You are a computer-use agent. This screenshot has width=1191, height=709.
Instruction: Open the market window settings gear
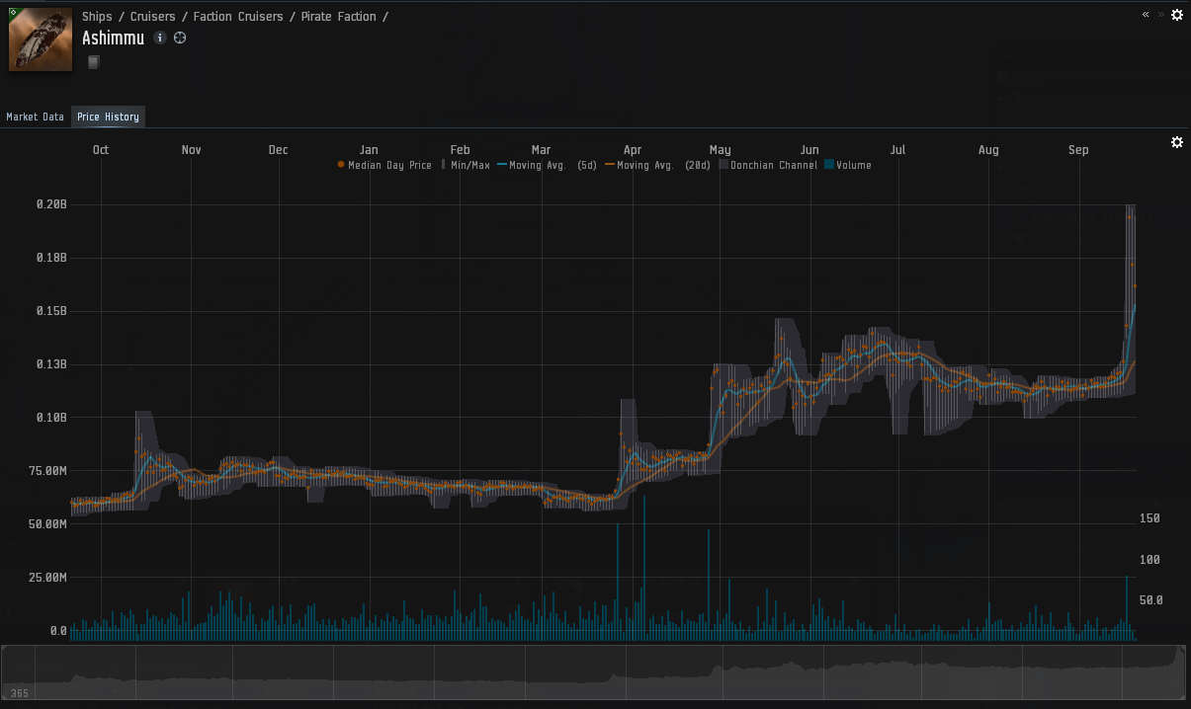pyautogui.click(x=1177, y=15)
